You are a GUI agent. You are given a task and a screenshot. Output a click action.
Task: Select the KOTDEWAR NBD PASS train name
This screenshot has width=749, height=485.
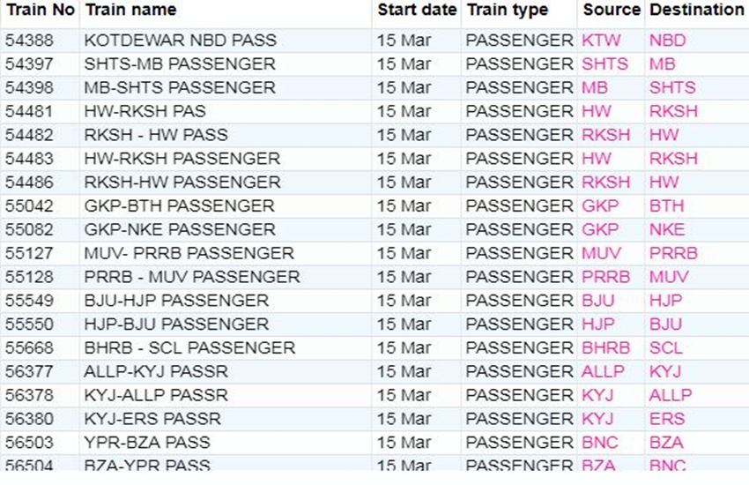tap(181, 41)
